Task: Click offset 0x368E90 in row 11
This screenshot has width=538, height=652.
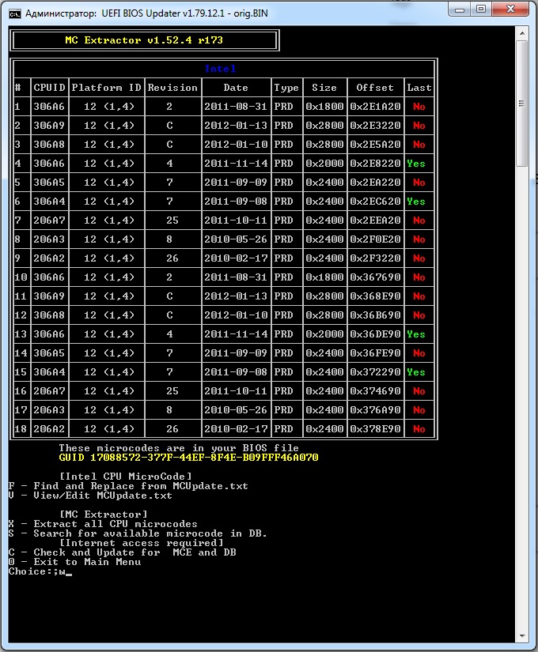Action: click(x=375, y=296)
